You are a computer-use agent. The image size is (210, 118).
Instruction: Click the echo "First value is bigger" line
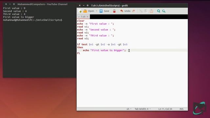[104, 50]
